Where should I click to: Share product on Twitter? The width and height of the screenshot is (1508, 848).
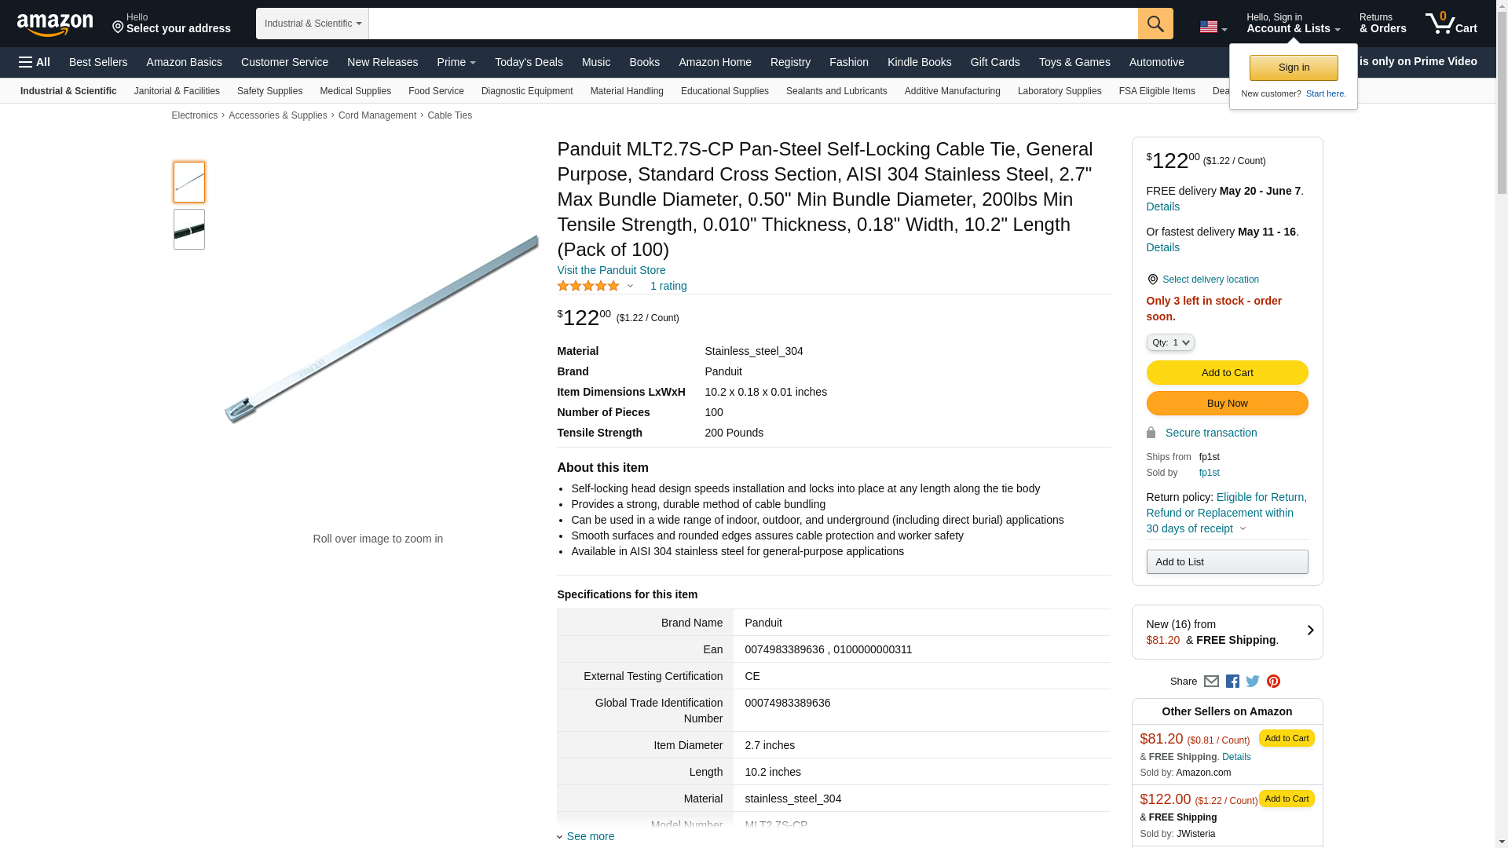1253,682
